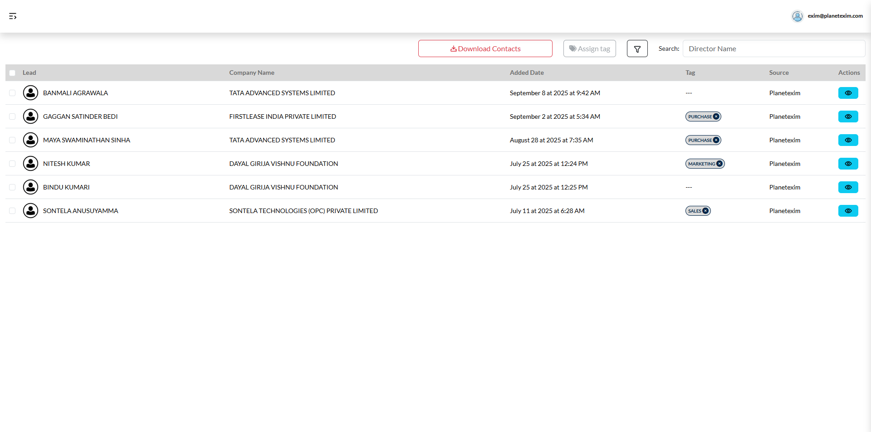Remove SALES tag from SONTELA ANUSUYAMMA
The image size is (871, 432).
click(705, 211)
